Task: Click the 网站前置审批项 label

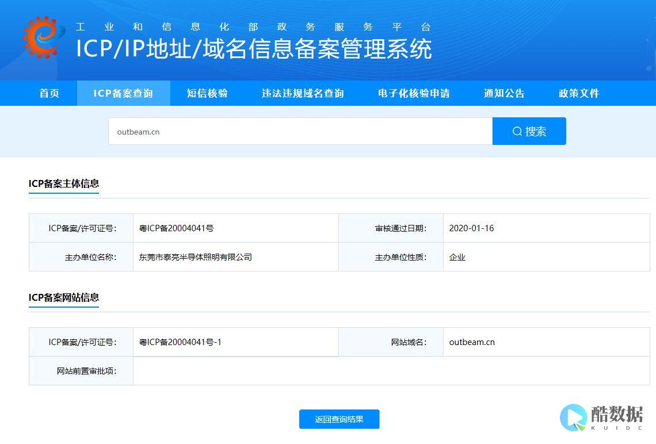Action: [86, 371]
